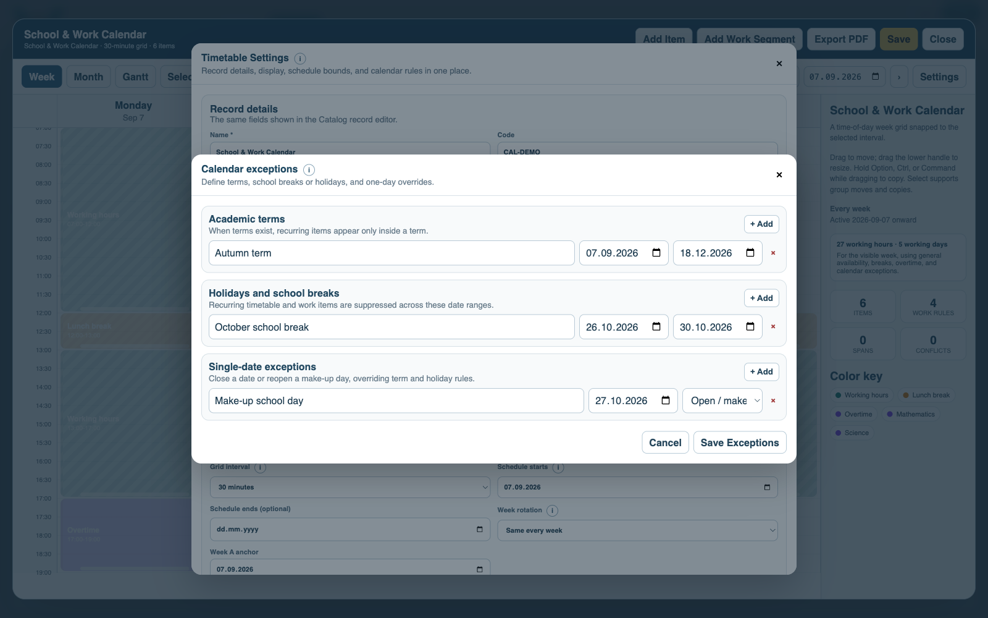
Task: Click Save Exceptions button
Action: click(740, 442)
